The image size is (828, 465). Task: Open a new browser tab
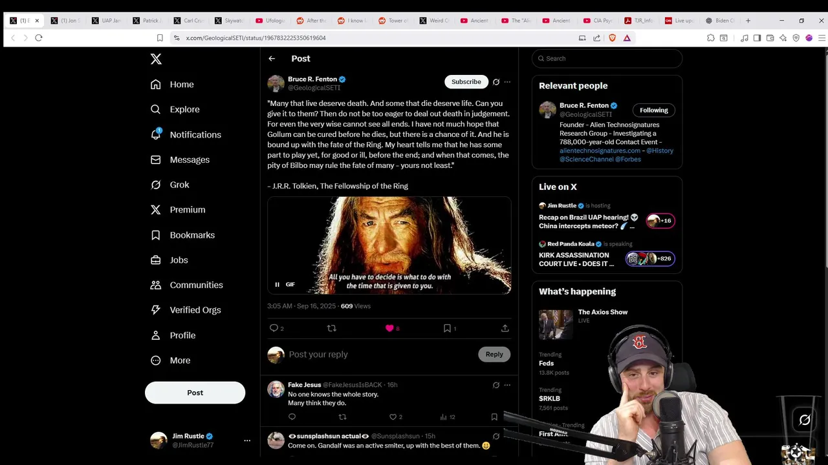tap(748, 21)
